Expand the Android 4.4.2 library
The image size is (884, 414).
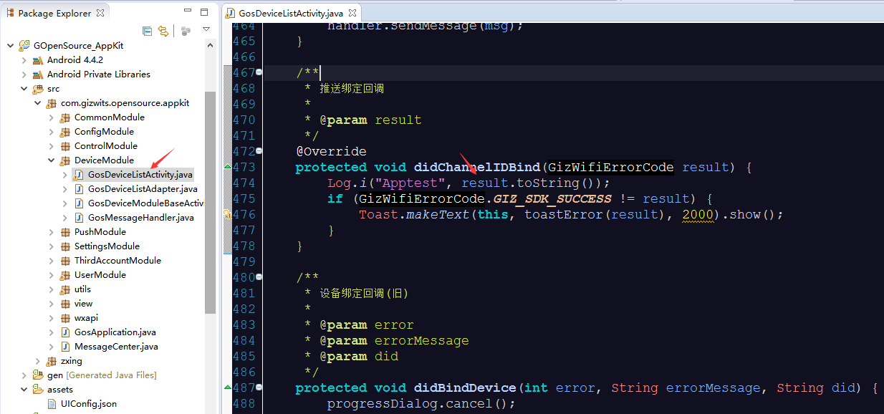24,60
